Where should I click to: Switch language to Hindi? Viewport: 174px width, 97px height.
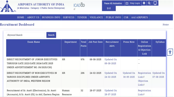109,8
